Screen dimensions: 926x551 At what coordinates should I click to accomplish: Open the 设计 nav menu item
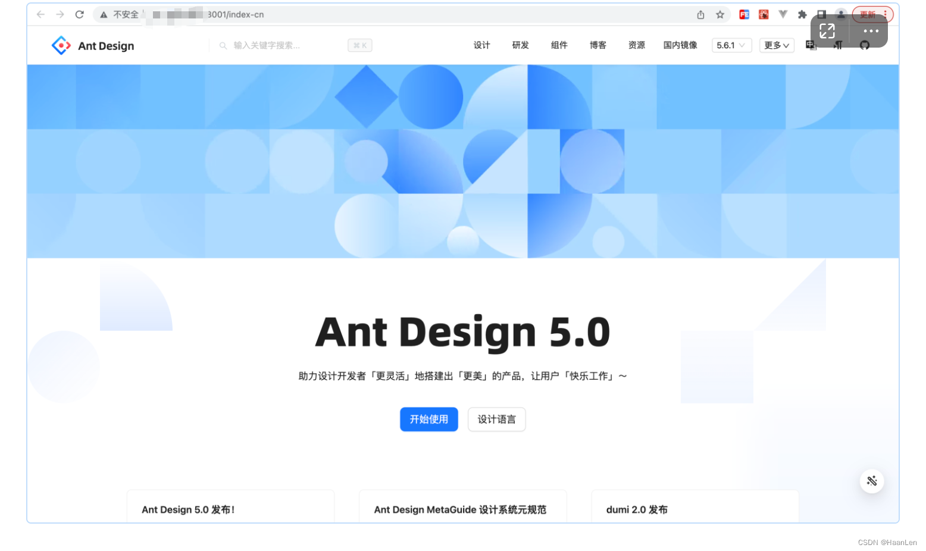481,45
